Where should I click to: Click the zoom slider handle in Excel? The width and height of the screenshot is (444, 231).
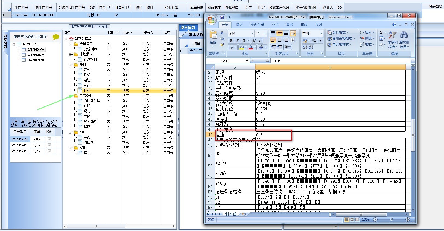(392, 220)
